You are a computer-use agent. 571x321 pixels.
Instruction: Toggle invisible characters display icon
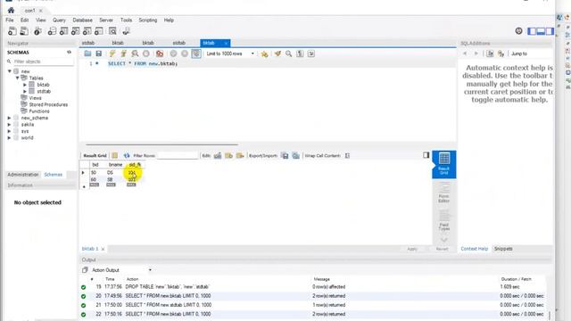[x=300, y=53]
